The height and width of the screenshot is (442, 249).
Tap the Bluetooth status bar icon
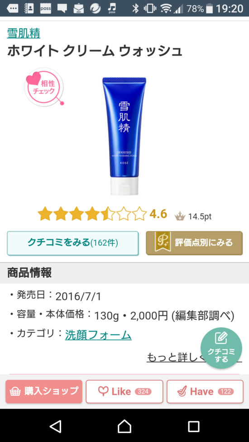click(136, 9)
